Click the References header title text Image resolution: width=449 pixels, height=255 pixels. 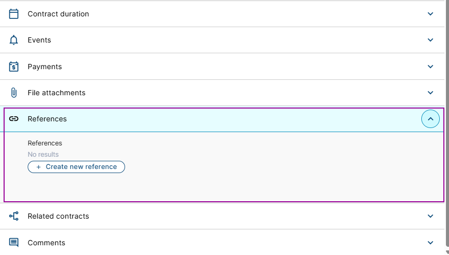tap(47, 119)
